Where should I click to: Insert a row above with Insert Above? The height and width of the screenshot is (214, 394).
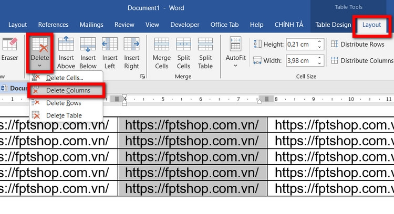(66, 52)
